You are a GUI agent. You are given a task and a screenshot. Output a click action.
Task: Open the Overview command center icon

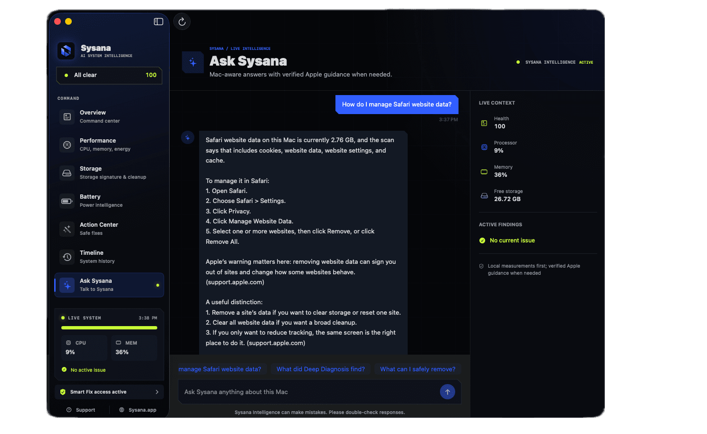pos(67,116)
